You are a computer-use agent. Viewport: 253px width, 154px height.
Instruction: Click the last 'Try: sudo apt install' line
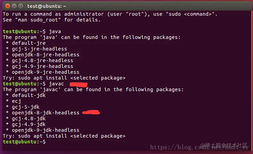click(64, 136)
